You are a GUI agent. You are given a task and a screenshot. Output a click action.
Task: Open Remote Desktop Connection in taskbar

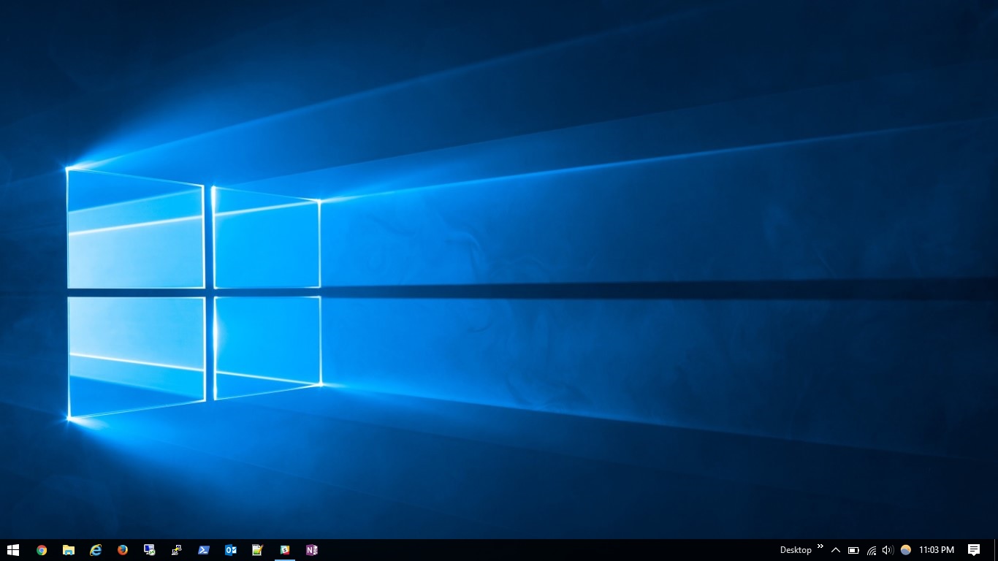tap(150, 550)
